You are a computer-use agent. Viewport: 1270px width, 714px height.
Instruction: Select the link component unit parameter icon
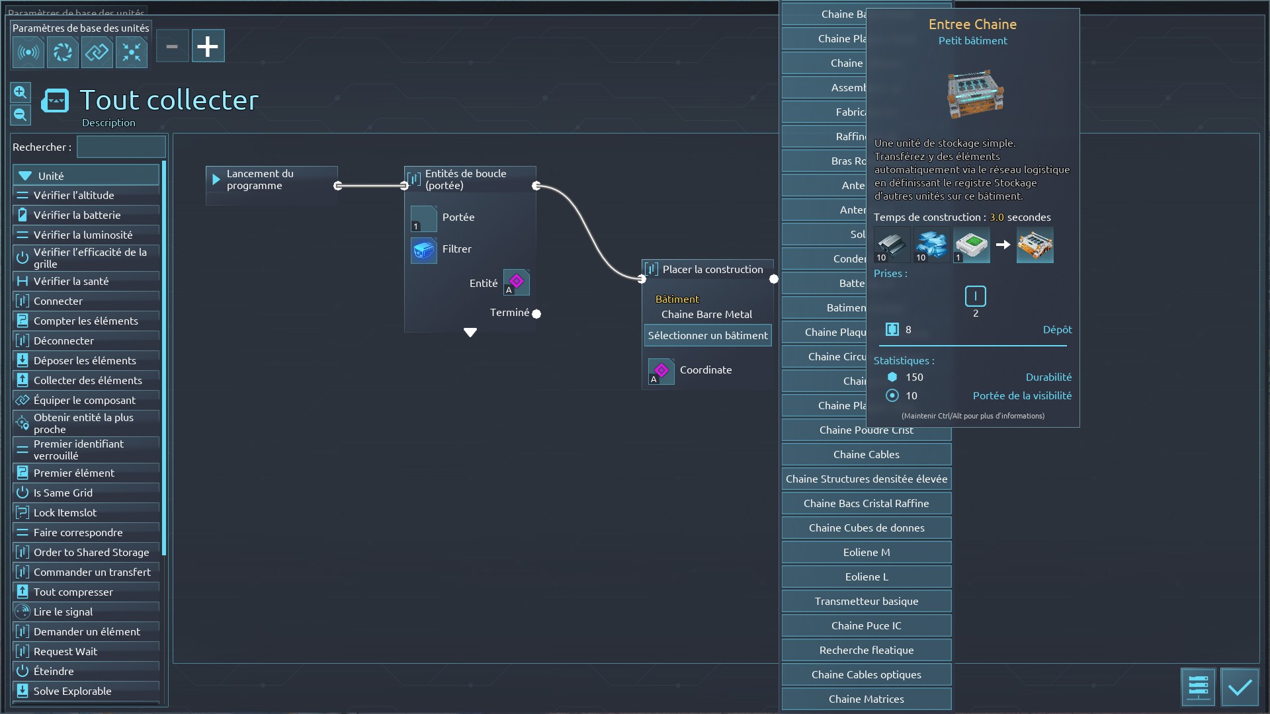(97, 52)
